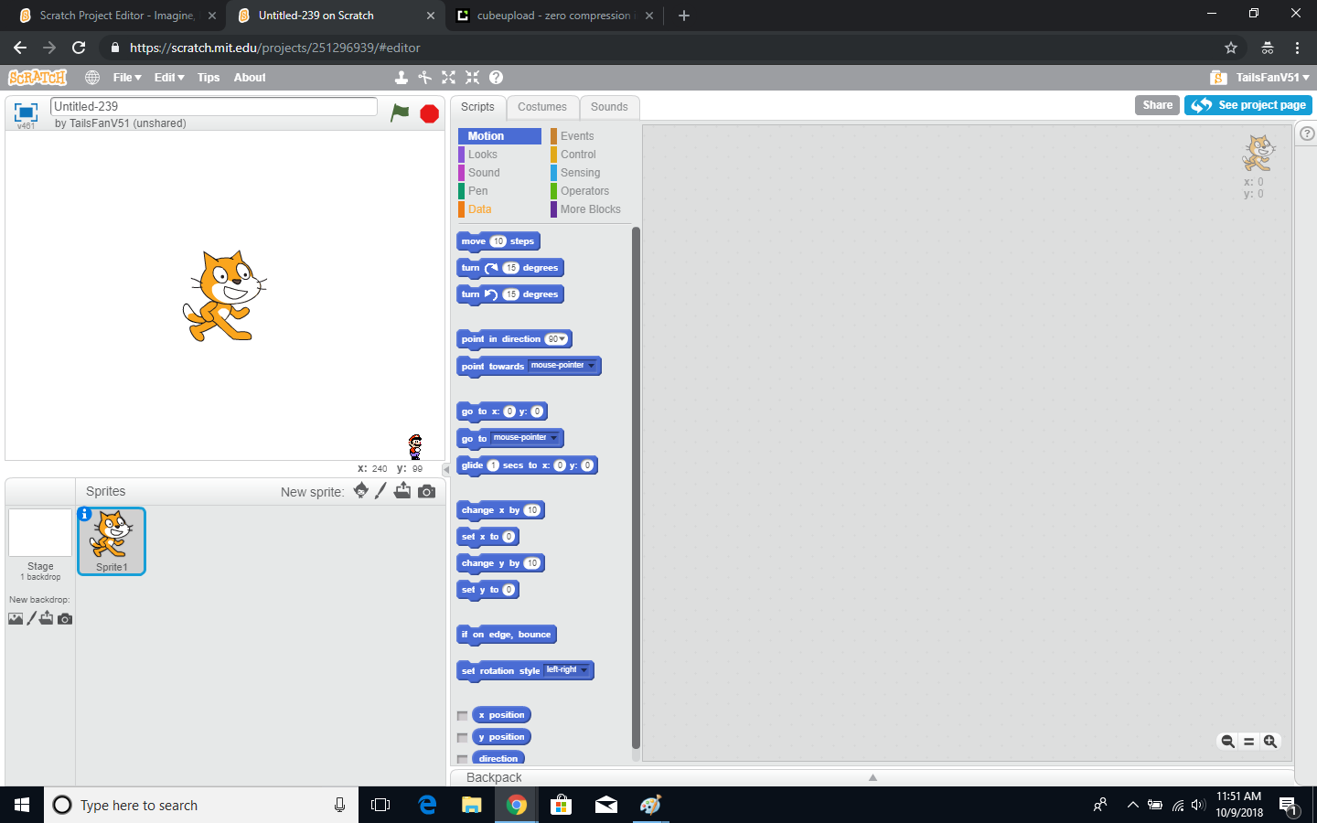The width and height of the screenshot is (1317, 823).
Task: Check the y position monitor box
Action: coord(462,738)
